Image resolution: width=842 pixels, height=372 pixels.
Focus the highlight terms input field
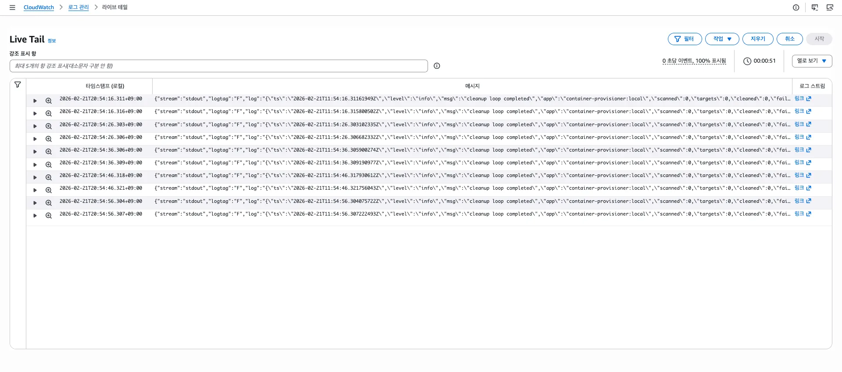218,66
